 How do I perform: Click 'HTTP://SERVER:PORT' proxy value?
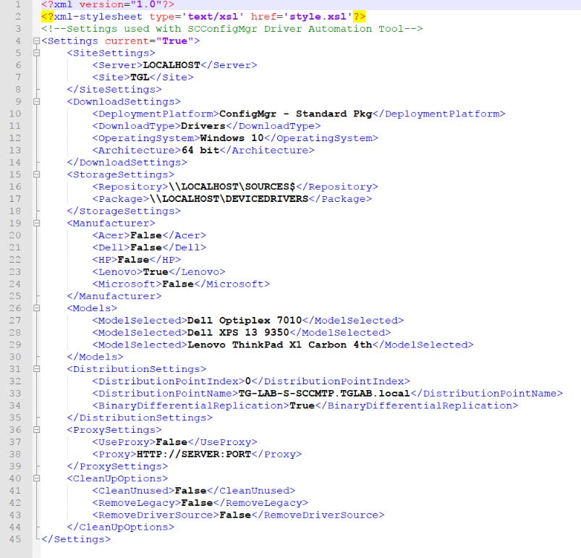[x=194, y=455]
